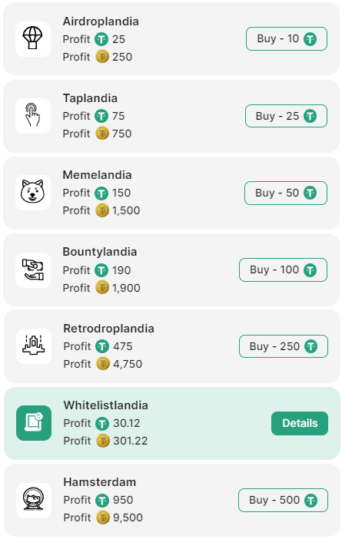Open Whitelistlandia Details
The height and width of the screenshot is (539, 342).
point(300,423)
